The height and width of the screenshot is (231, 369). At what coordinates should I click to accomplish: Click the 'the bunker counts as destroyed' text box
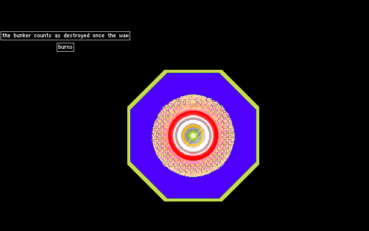click(66, 35)
